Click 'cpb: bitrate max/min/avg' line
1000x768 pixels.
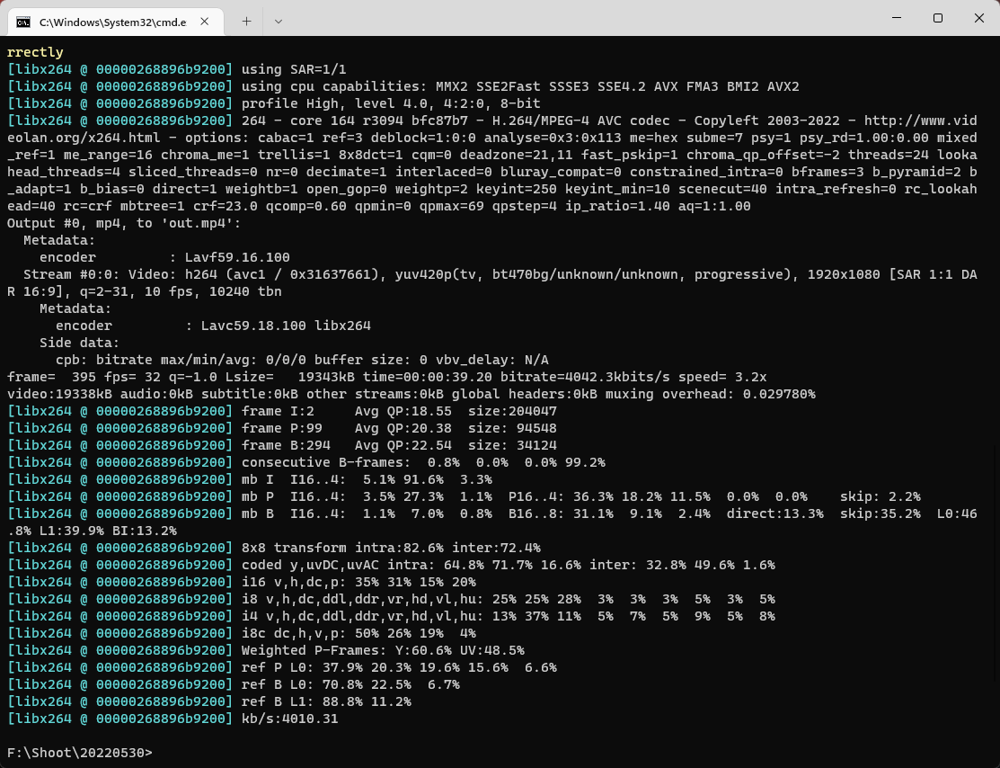[302, 360]
